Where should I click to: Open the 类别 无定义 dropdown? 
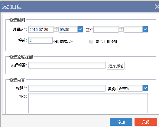[145, 88]
